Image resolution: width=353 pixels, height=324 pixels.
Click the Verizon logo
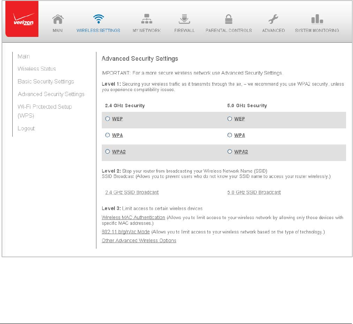[x=22, y=19]
